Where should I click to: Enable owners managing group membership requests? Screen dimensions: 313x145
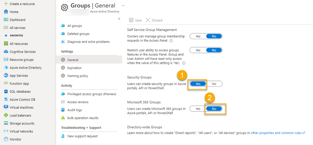pos(198,36)
